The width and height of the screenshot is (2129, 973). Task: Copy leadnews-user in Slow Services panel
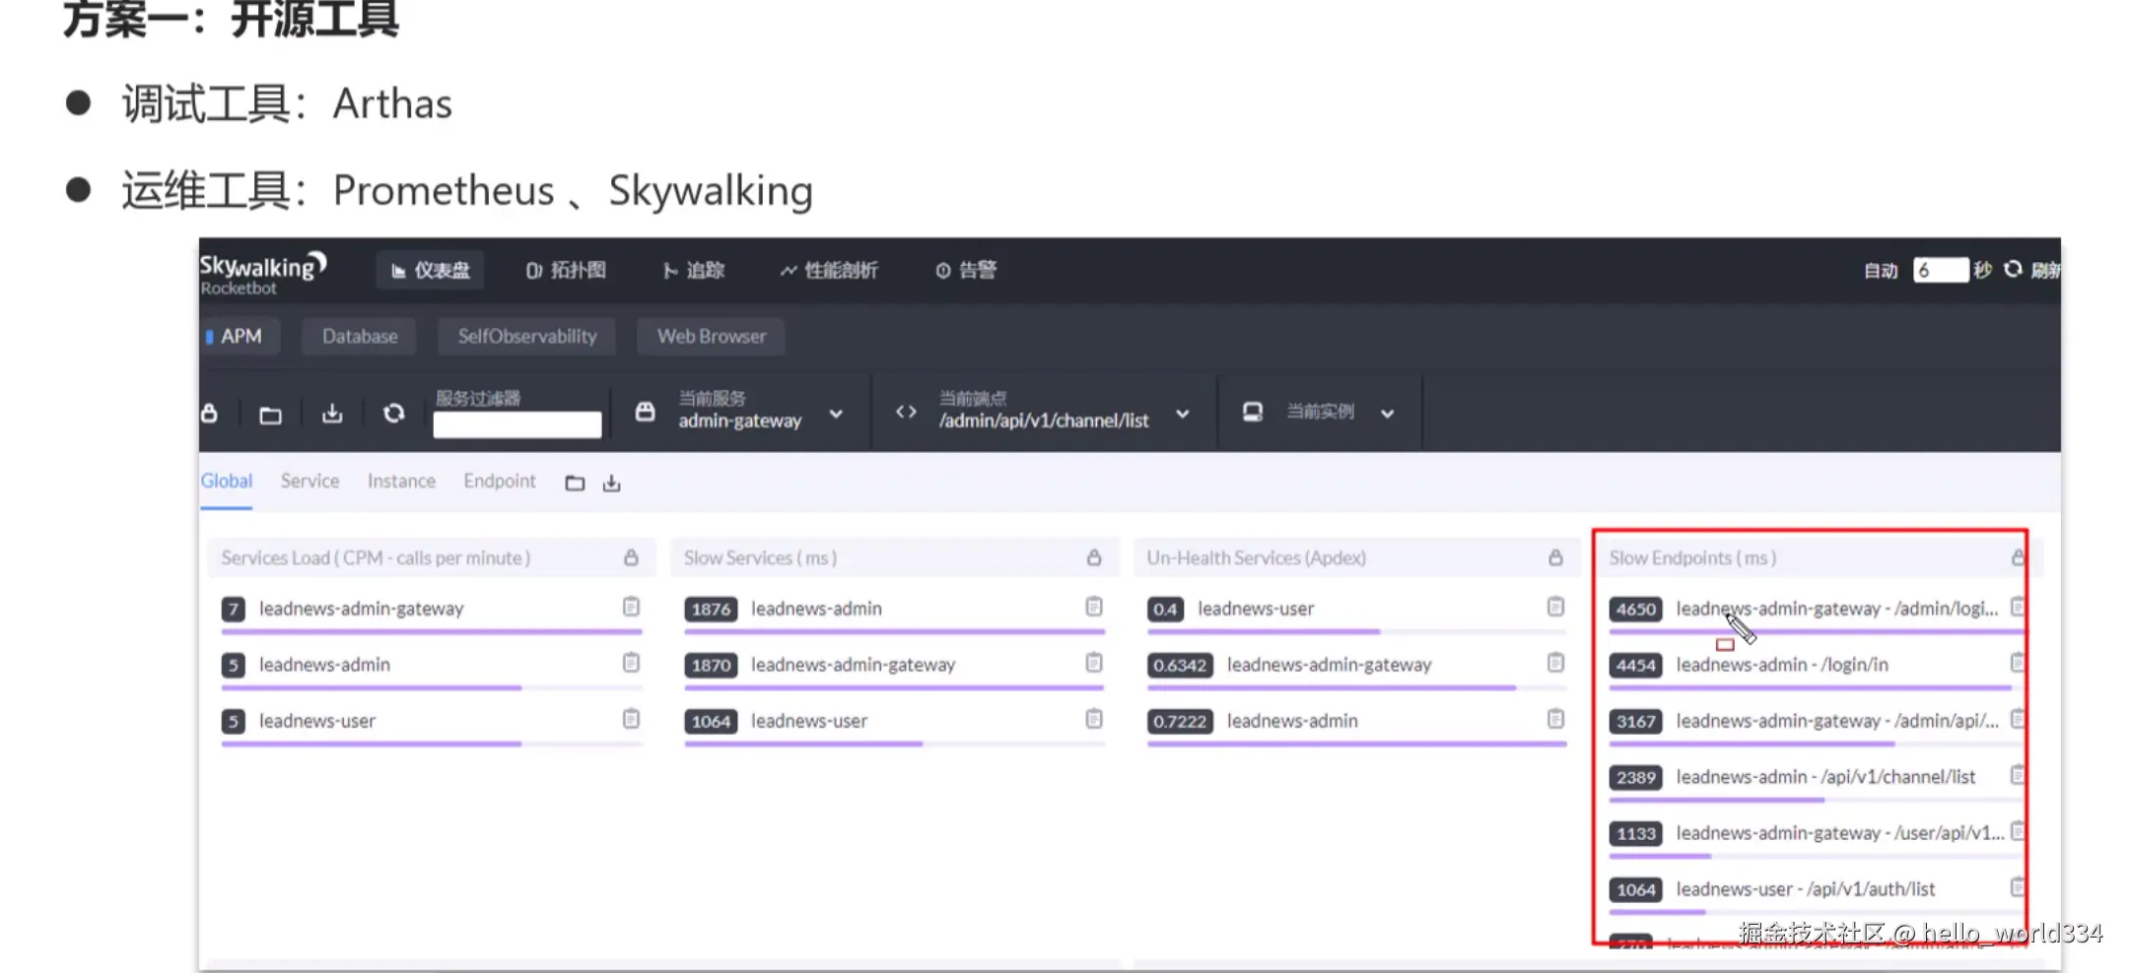tap(1094, 719)
